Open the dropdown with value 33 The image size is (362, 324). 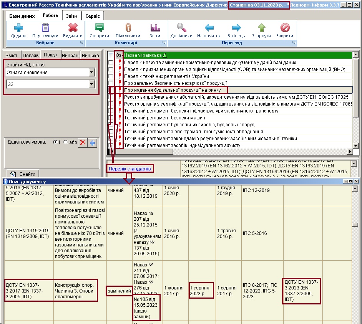point(92,84)
